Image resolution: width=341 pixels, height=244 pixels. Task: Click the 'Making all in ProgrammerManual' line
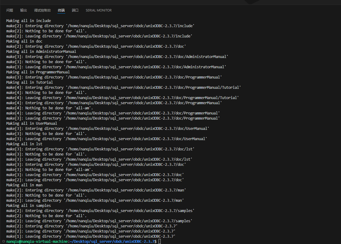(x=38, y=72)
